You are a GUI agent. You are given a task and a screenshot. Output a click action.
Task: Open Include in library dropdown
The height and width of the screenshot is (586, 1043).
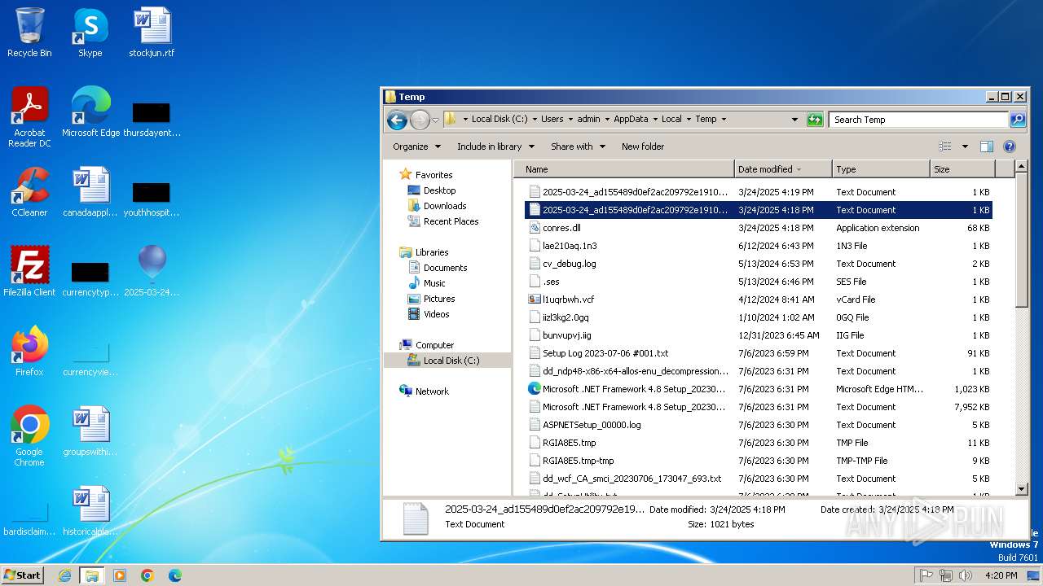pos(495,146)
